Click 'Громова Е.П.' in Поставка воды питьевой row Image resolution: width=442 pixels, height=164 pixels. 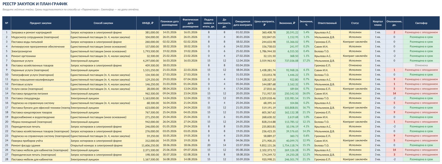327,42
